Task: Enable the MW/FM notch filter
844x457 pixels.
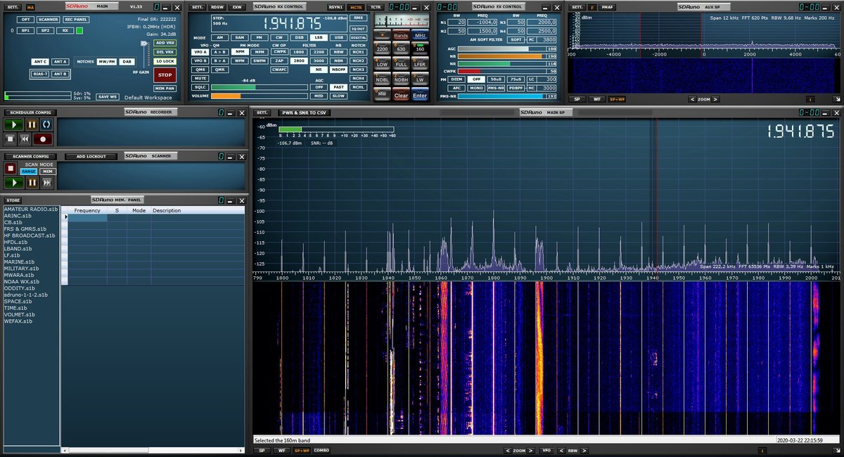Action: [x=107, y=62]
